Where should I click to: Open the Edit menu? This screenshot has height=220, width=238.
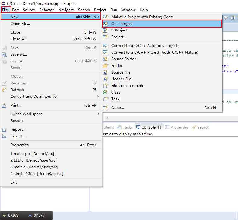click(x=15, y=10)
